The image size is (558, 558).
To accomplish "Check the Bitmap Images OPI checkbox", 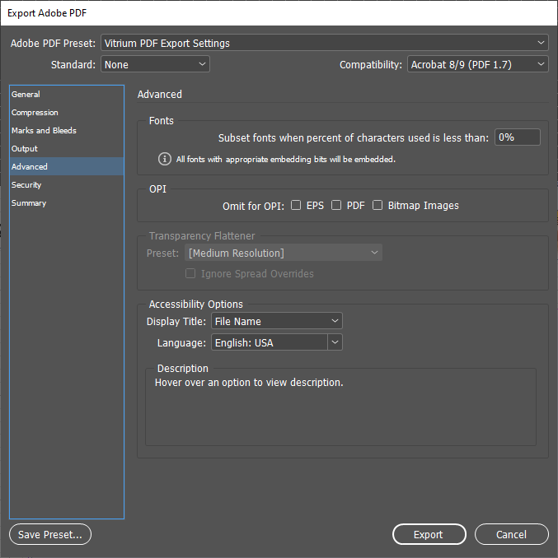I will (377, 205).
